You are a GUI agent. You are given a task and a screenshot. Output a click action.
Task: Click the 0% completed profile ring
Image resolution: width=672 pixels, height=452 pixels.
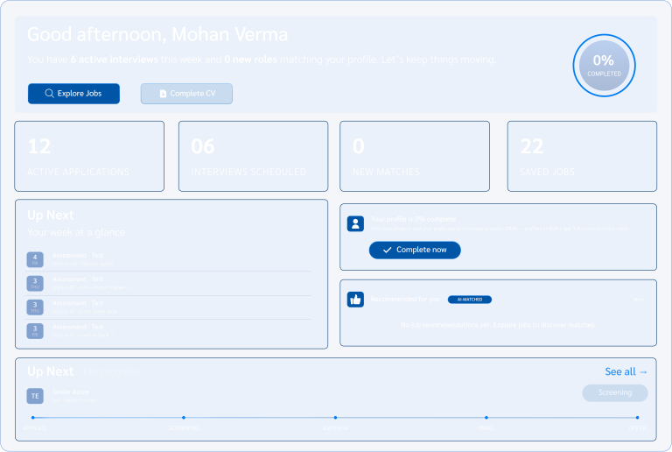(604, 66)
